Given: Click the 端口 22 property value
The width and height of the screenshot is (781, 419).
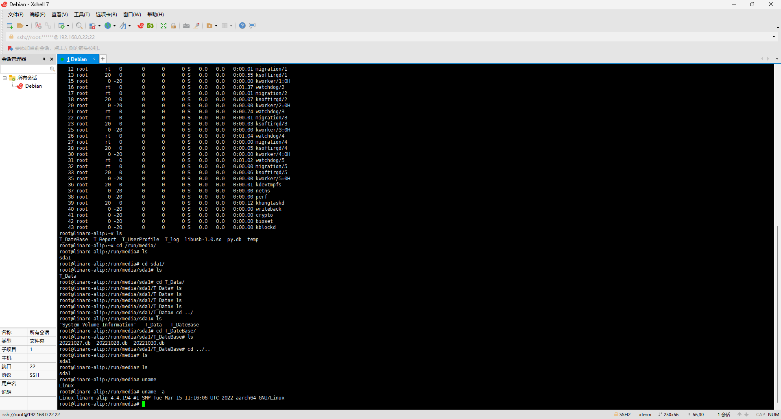Looking at the screenshot, I should (42, 367).
